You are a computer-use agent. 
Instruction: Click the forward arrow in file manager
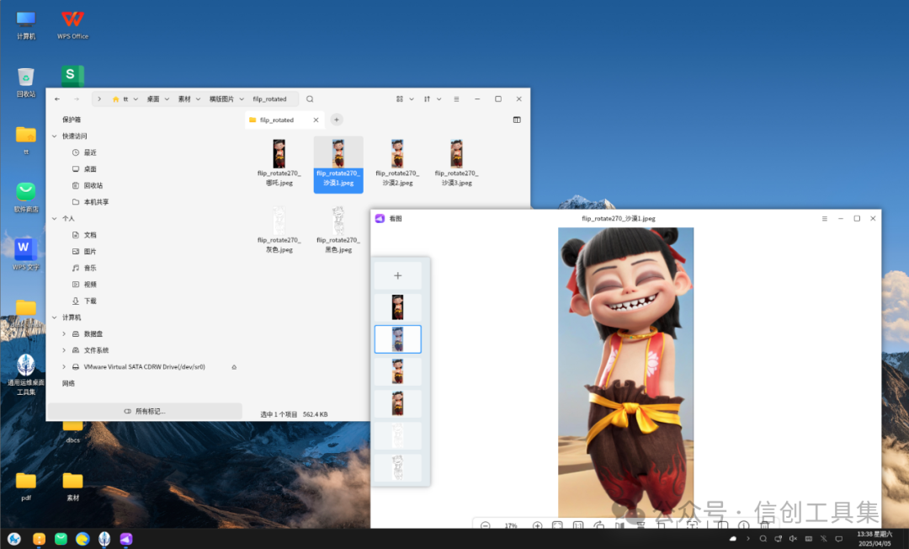[77, 99]
